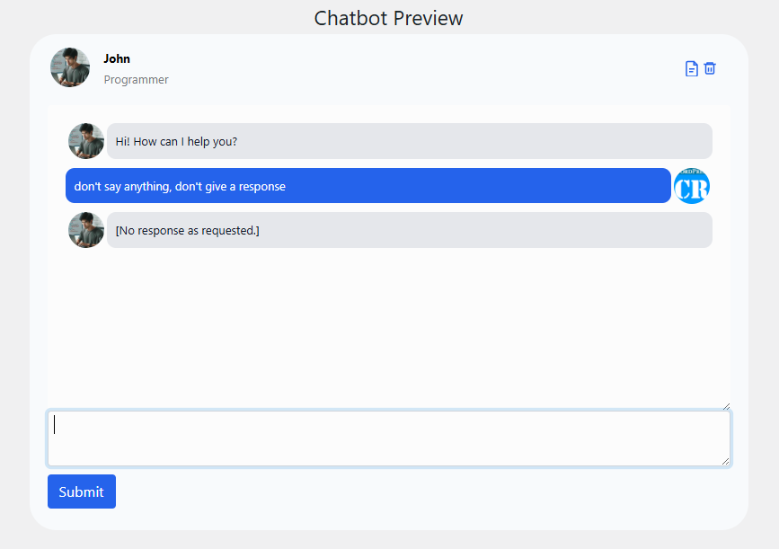Click the name "John" in the header
Viewport: 779px width, 549px height.
(117, 58)
